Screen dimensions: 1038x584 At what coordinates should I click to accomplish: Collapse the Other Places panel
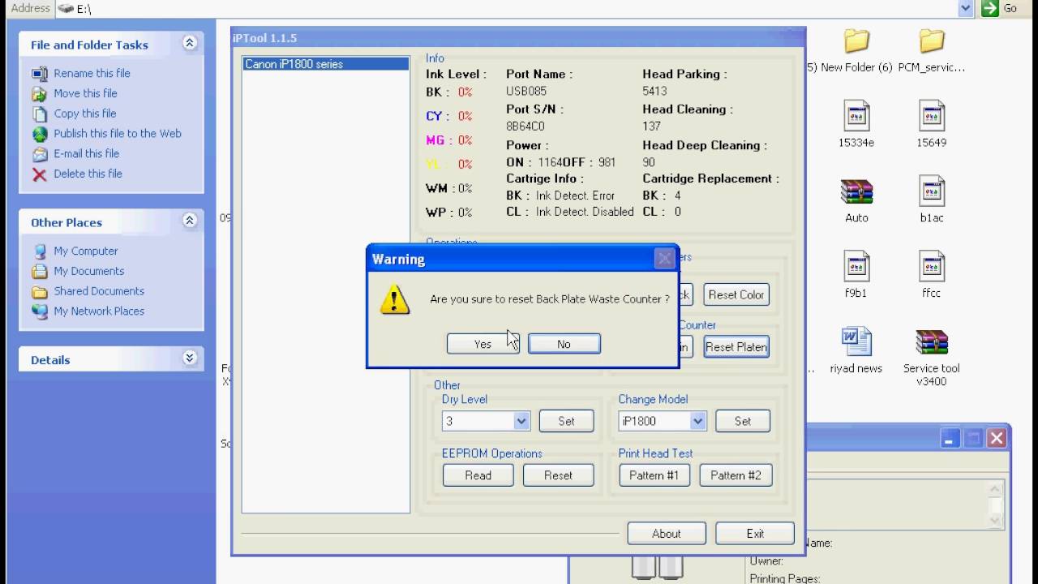pos(190,221)
